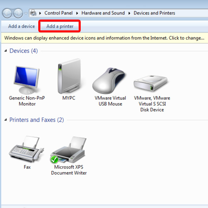This screenshot has height=208, width=208.
Task: Click Add a printer
Action: pos(60,26)
